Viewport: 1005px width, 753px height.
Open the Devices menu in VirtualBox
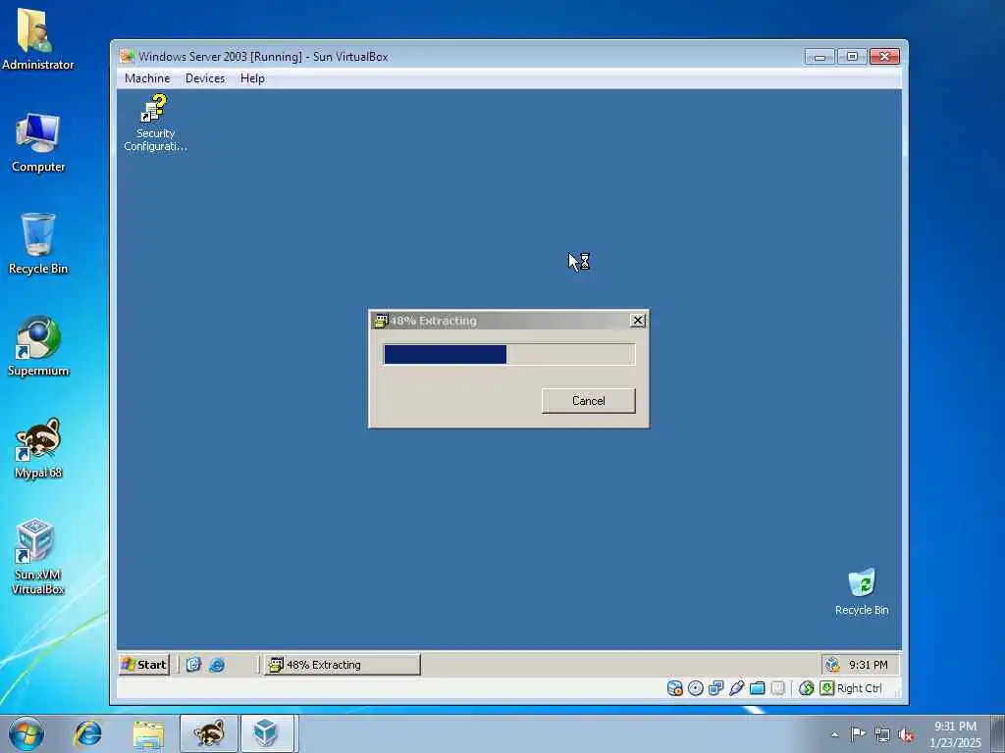click(205, 78)
